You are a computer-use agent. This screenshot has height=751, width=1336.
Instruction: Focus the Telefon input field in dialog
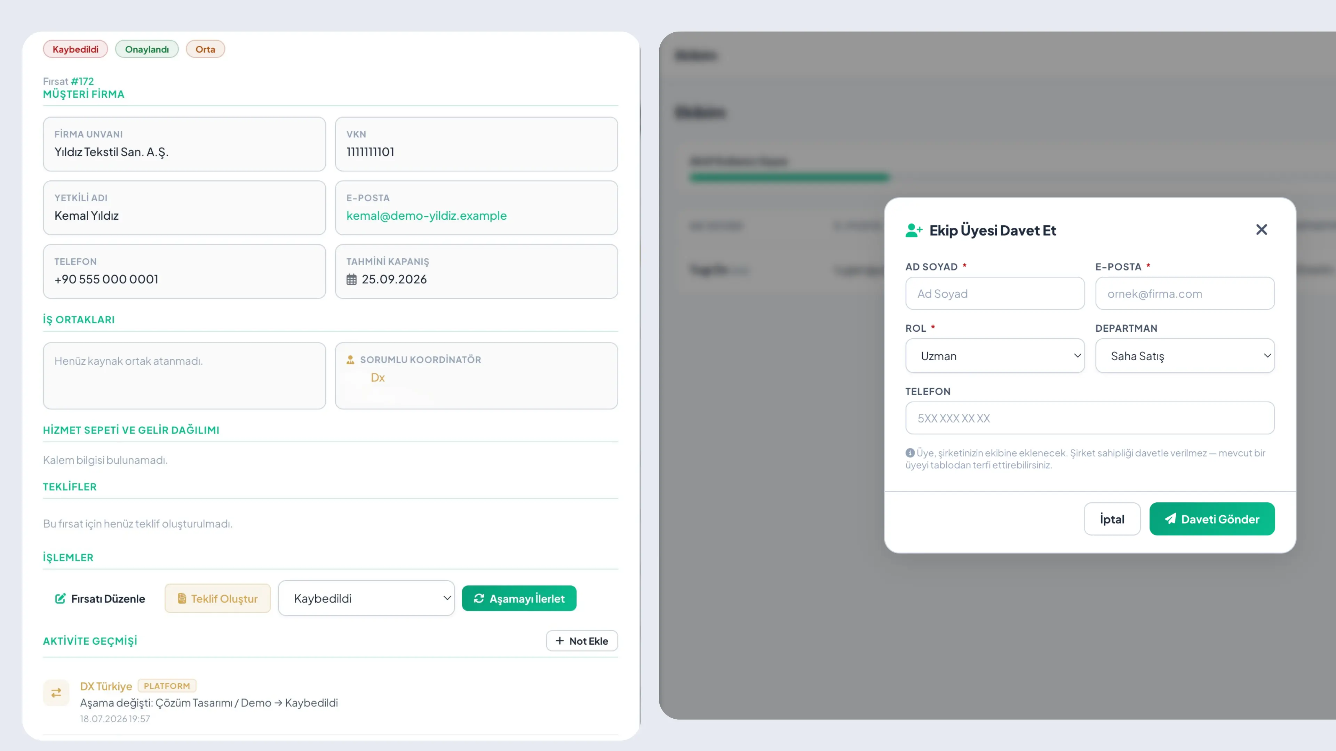click(1090, 418)
